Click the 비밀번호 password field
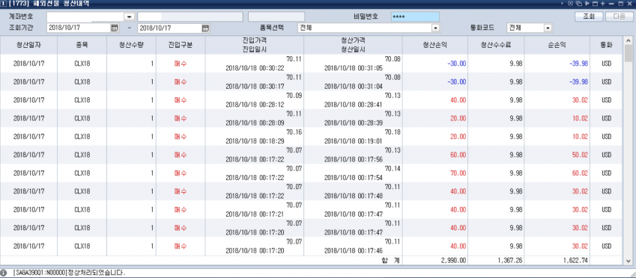The width and height of the screenshot is (636, 278). click(x=415, y=16)
